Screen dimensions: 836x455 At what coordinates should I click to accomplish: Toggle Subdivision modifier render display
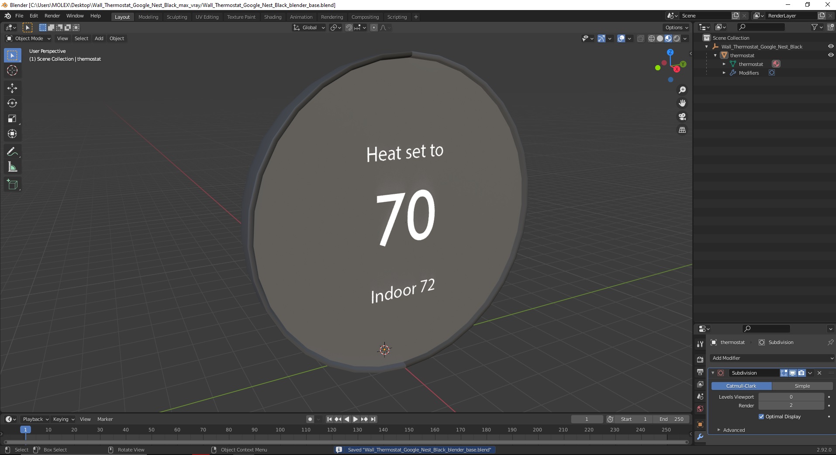[801, 373]
